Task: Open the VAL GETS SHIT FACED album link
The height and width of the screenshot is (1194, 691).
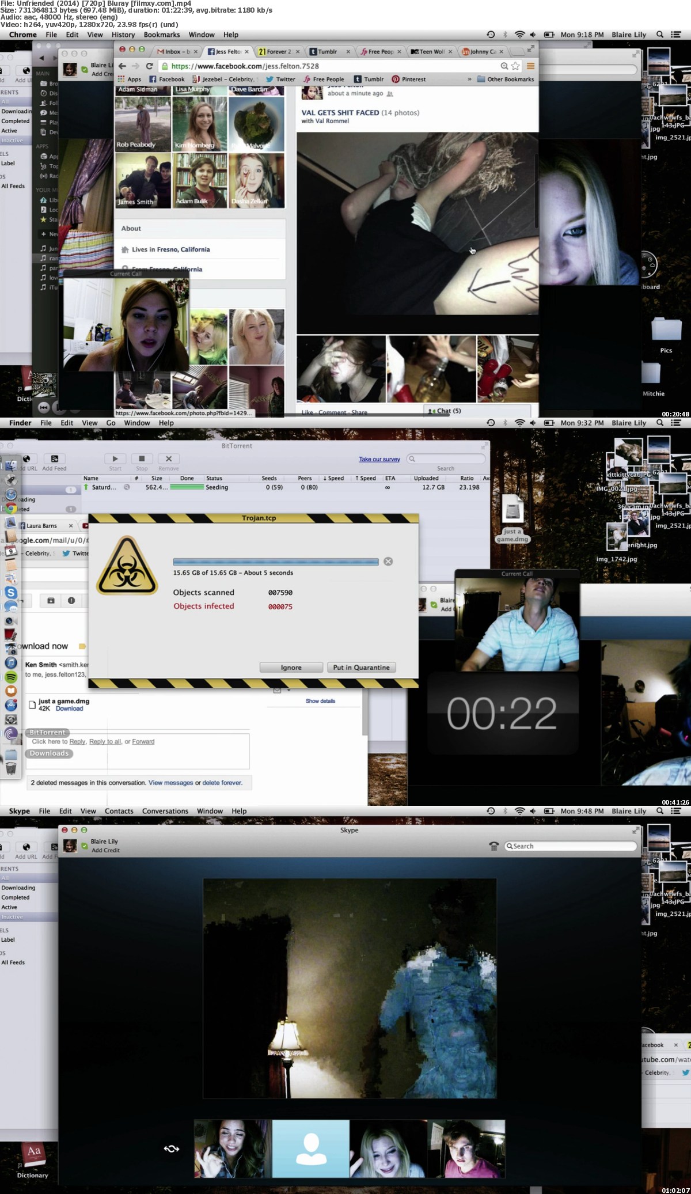Action: coord(340,113)
